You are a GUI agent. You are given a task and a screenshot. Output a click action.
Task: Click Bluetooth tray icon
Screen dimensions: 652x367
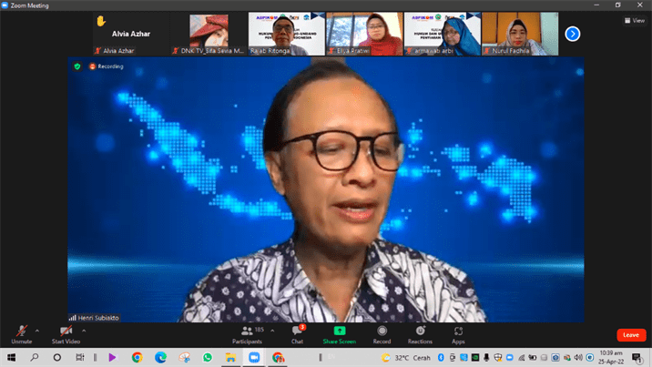click(x=441, y=358)
